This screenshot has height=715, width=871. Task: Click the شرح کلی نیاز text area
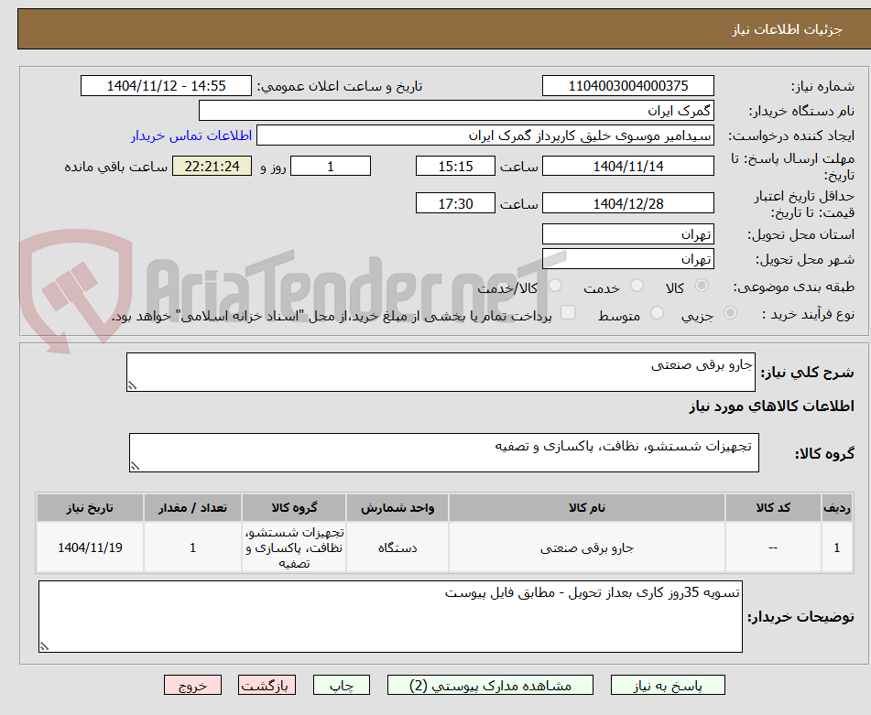point(441,372)
